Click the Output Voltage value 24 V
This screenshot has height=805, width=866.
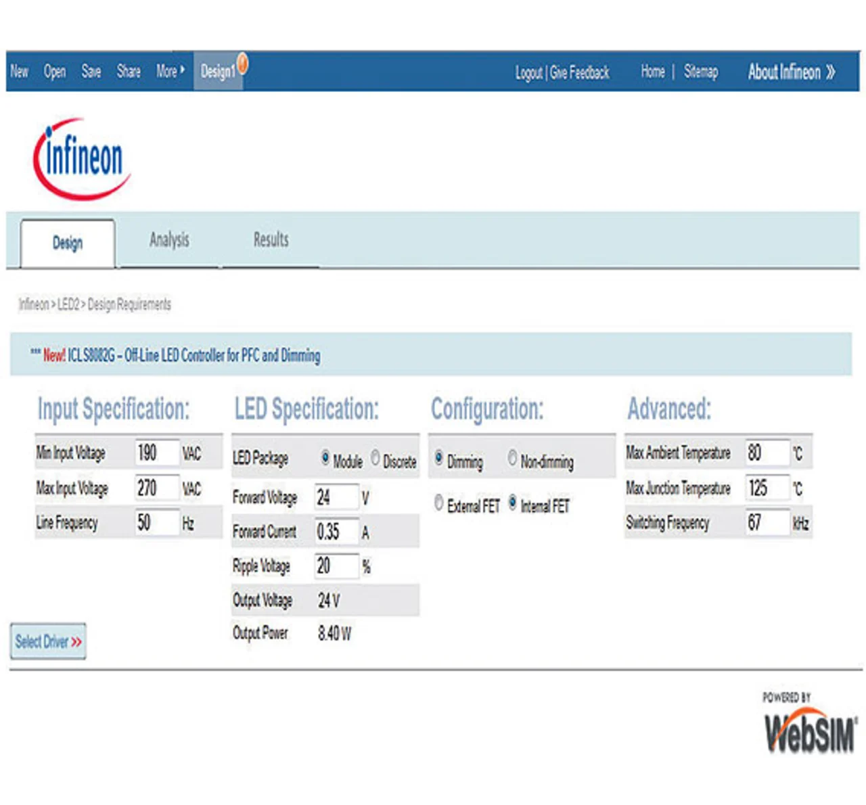click(x=329, y=600)
